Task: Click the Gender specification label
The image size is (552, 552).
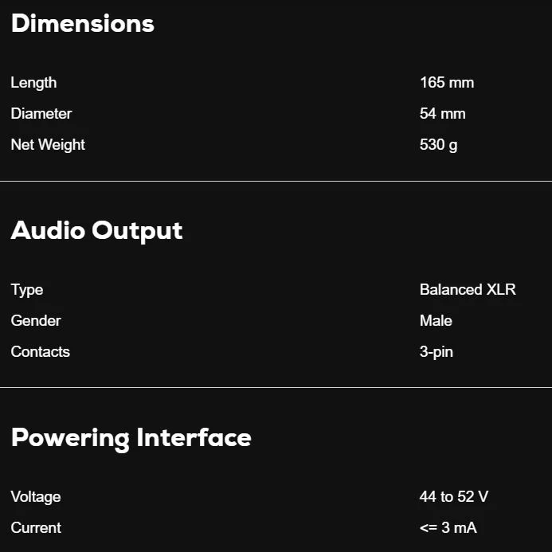Action: [x=36, y=321]
